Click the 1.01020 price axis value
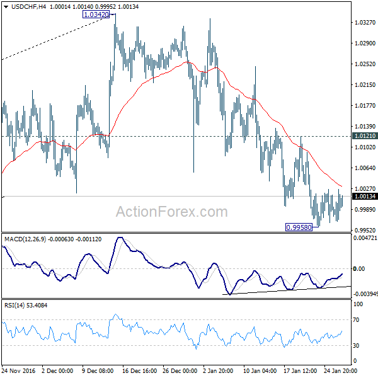The width and height of the screenshot is (378, 378). tap(365, 147)
